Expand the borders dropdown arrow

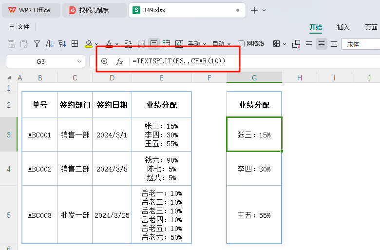click(x=285, y=44)
